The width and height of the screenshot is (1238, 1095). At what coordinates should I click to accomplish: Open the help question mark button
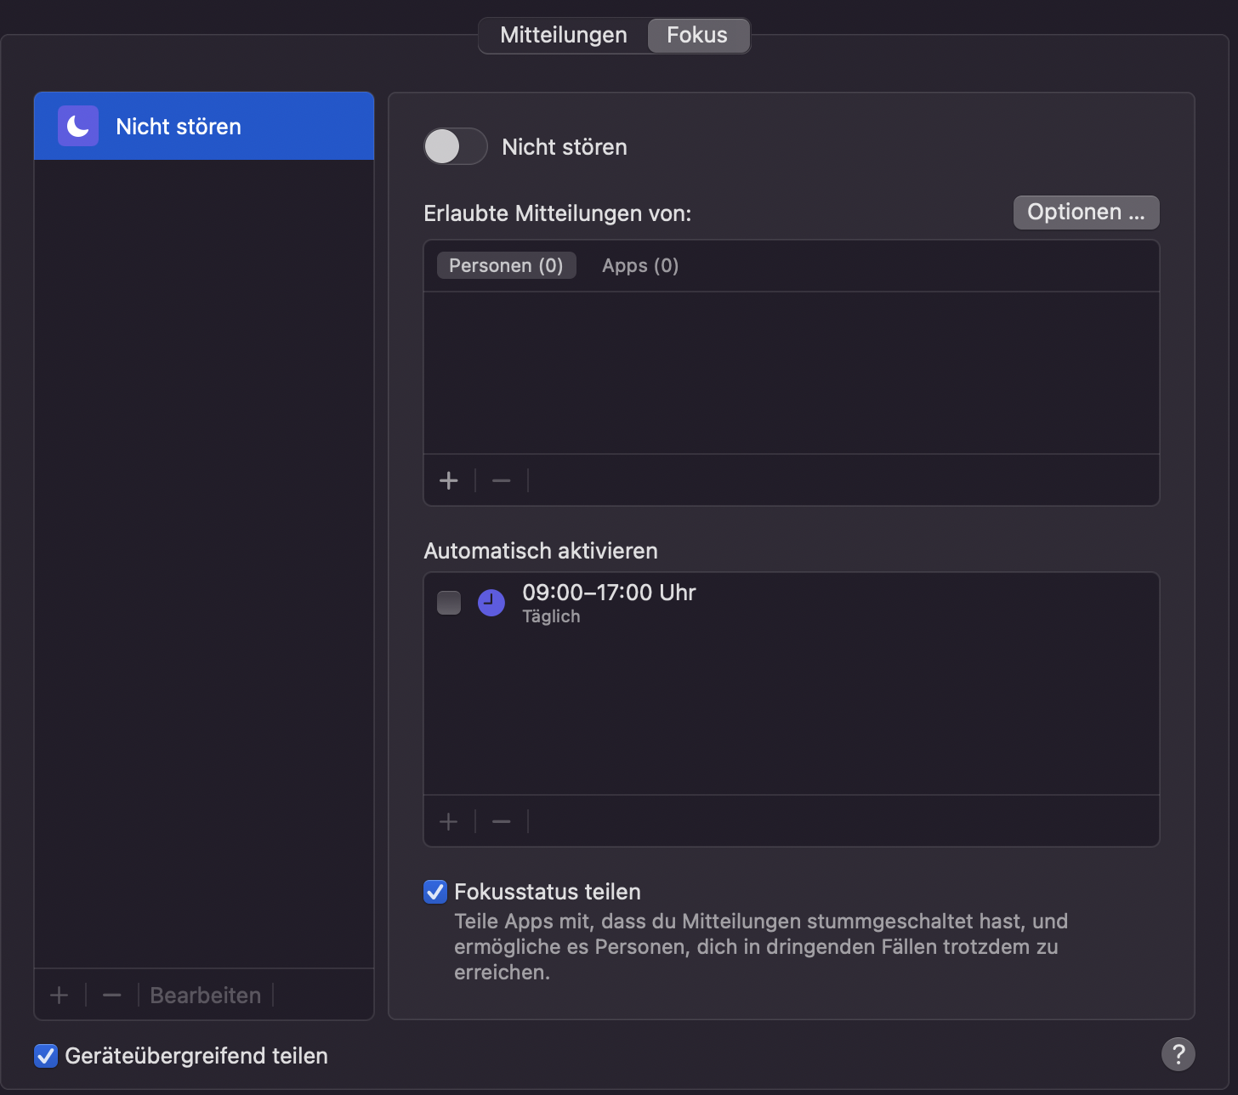(1178, 1054)
